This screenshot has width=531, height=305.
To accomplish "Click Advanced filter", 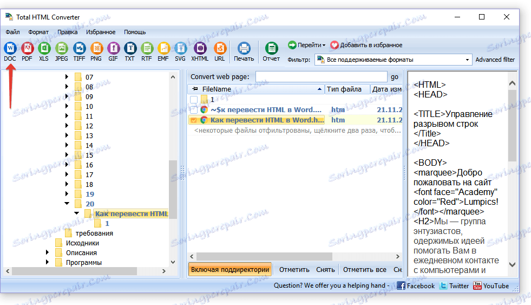I will click(x=495, y=60).
